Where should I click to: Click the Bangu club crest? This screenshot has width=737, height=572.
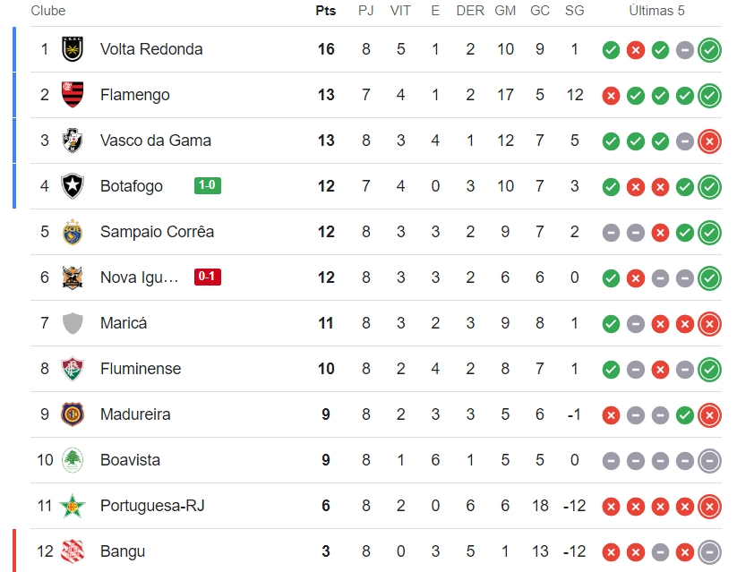(73, 551)
